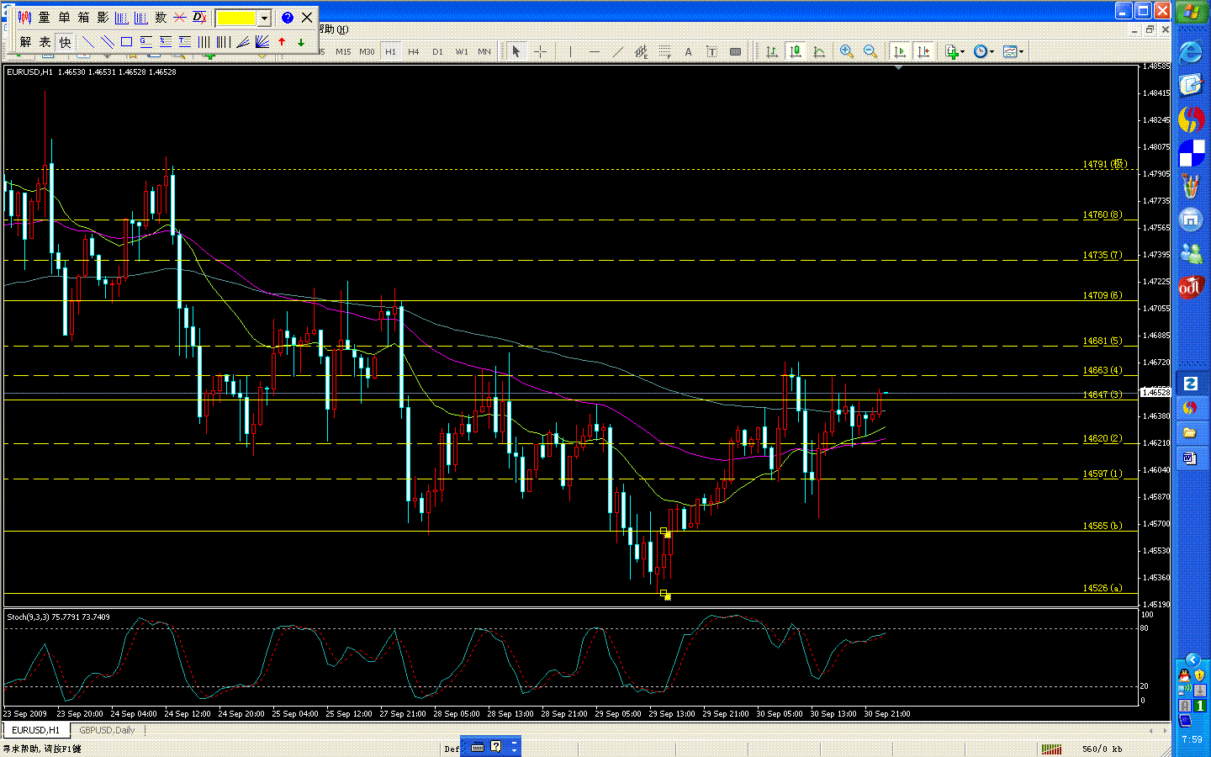Image resolution: width=1211 pixels, height=757 pixels.
Task: Toggle chart auto scroll
Action: pyautogui.click(x=900, y=52)
